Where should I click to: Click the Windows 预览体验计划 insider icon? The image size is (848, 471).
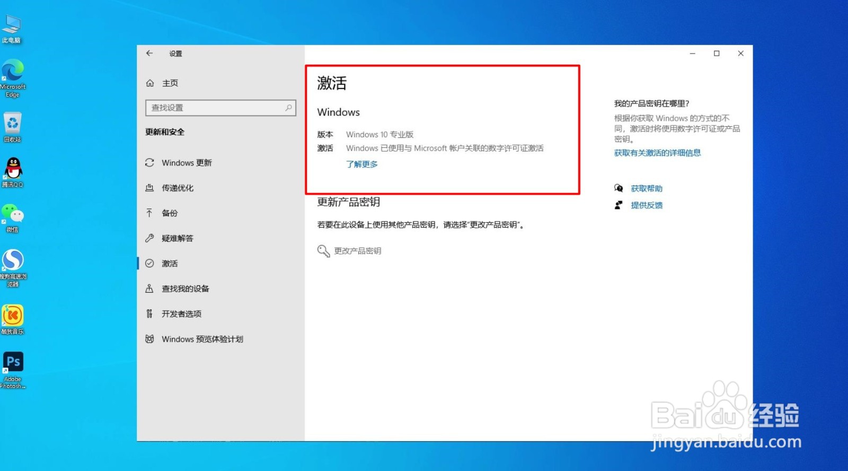[x=149, y=339]
